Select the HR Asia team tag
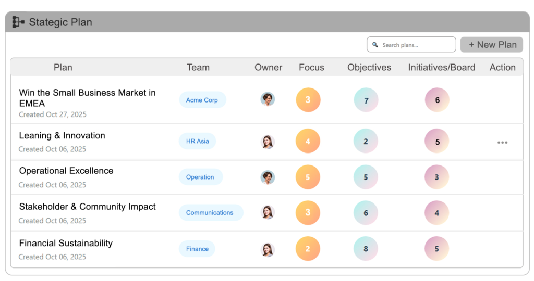This screenshot has height=281, width=534. click(197, 141)
